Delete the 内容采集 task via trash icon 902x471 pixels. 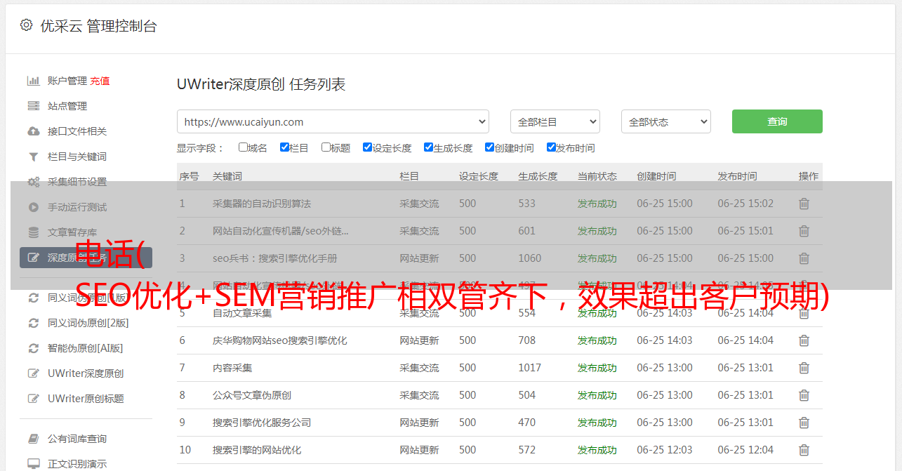(804, 368)
